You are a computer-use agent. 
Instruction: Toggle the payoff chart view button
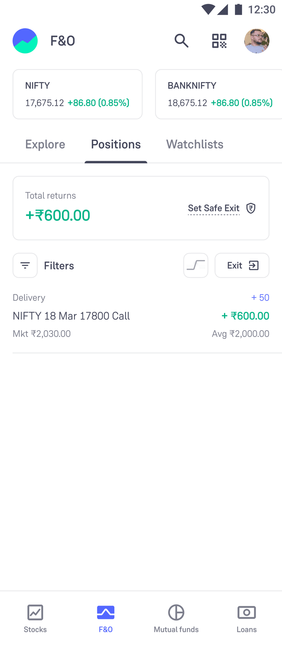pos(196,265)
